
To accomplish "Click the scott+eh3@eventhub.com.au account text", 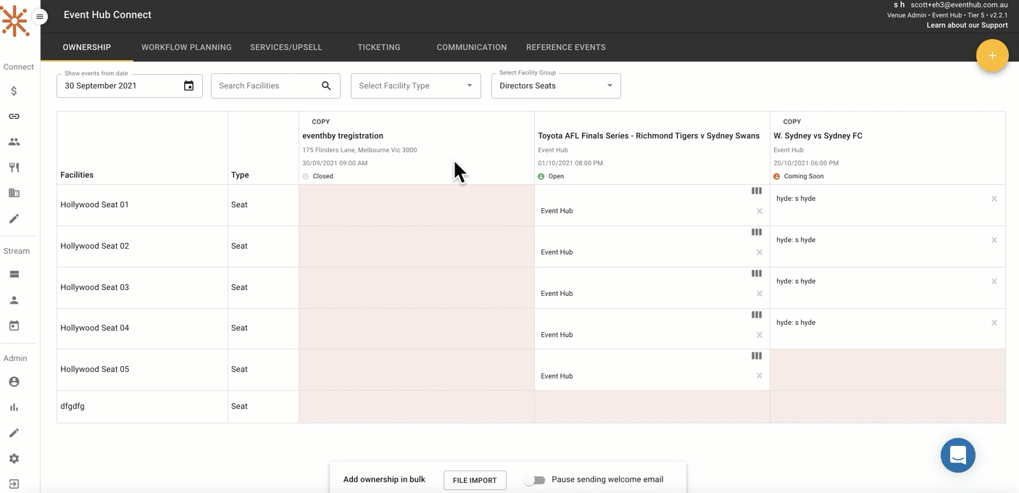I will click(x=960, y=5).
